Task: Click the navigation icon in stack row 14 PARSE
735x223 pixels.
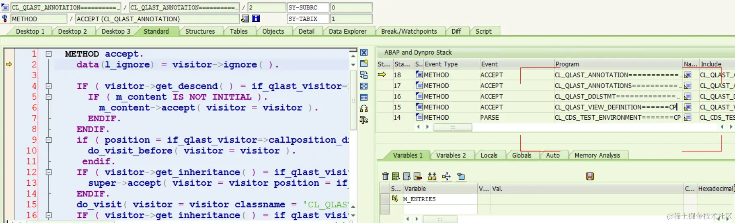Action: [x=687, y=117]
